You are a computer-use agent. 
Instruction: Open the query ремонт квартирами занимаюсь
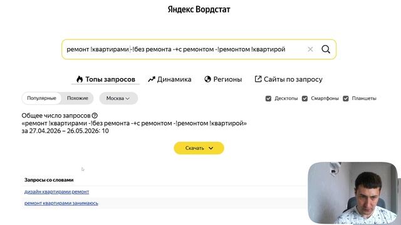[x=61, y=203]
